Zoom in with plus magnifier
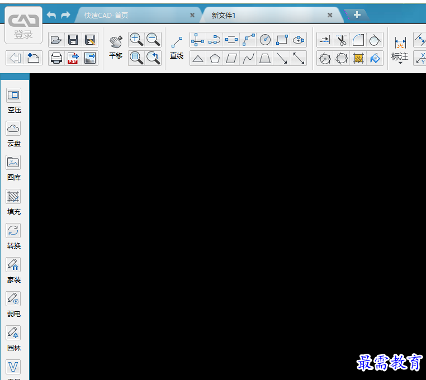Screen dimensions: 426x380 136,40
